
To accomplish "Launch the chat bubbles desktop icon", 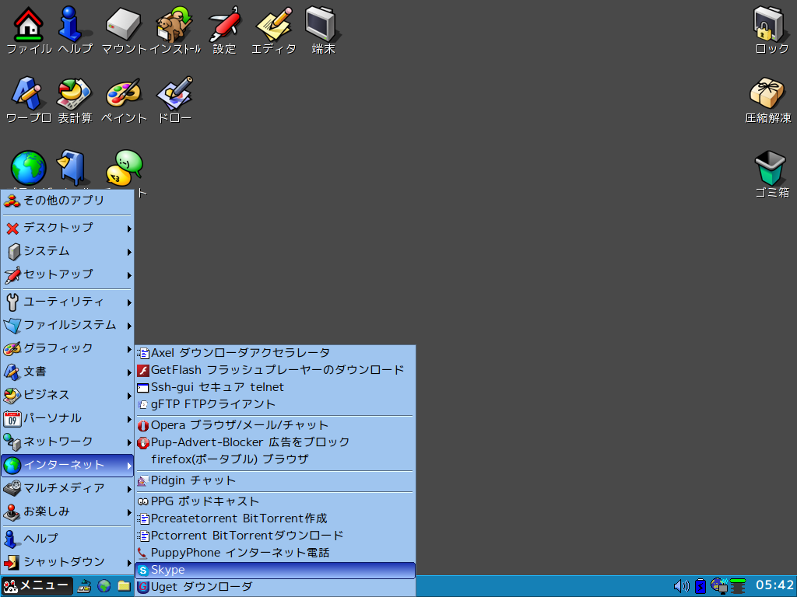I will [x=125, y=168].
